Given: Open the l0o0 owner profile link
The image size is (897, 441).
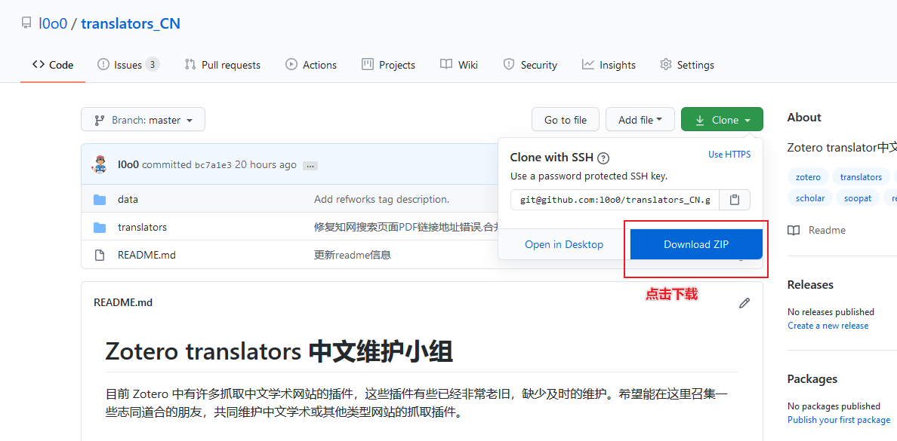Looking at the screenshot, I should pos(53,23).
